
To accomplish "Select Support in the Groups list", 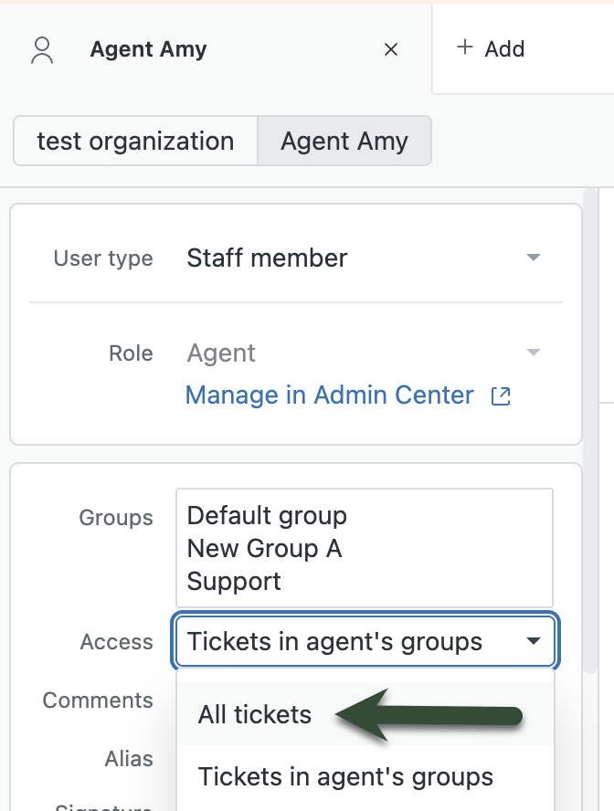I will pyautogui.click(x=234, y=581).
